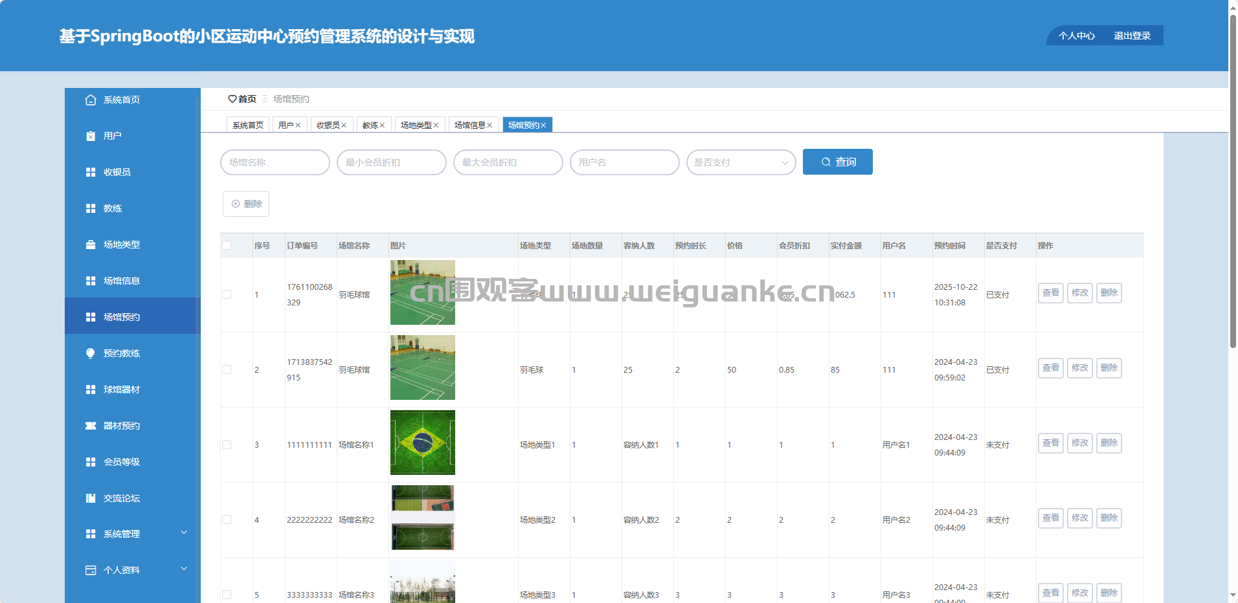Open the Brazil flag field thumbnail in row 3

pos(423,443)
